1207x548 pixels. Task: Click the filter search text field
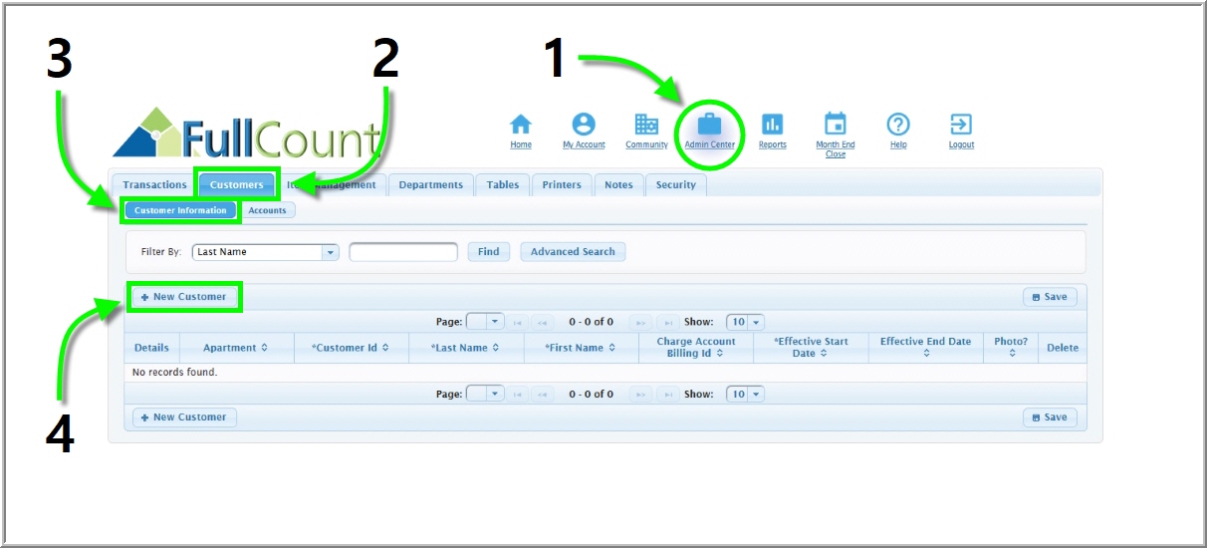tap(402, 252)
